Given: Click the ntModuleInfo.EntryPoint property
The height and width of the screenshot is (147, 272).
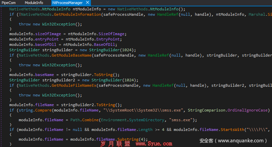Looking at the screenshot, I should (94, 39).
